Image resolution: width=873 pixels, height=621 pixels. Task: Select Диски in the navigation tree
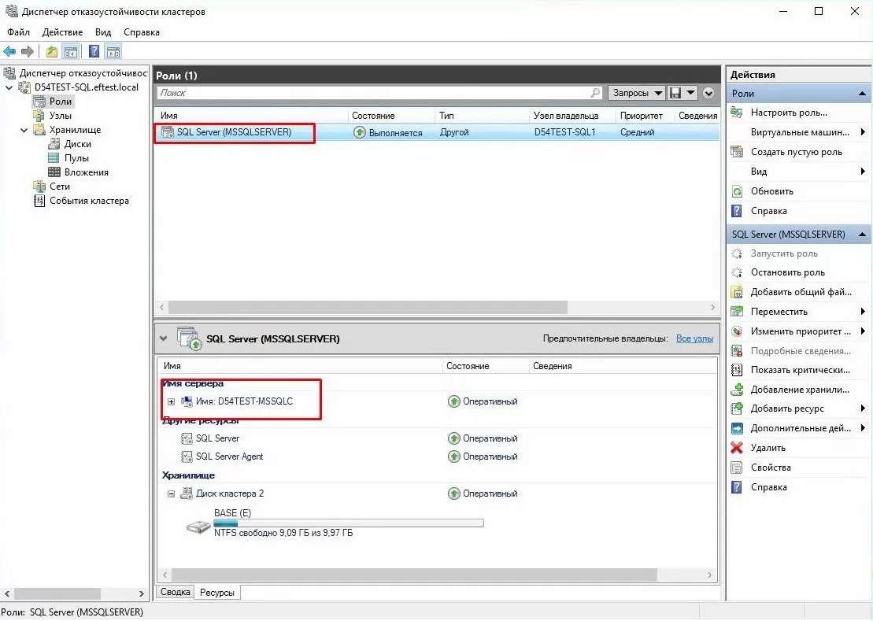(x=77, y=144)
